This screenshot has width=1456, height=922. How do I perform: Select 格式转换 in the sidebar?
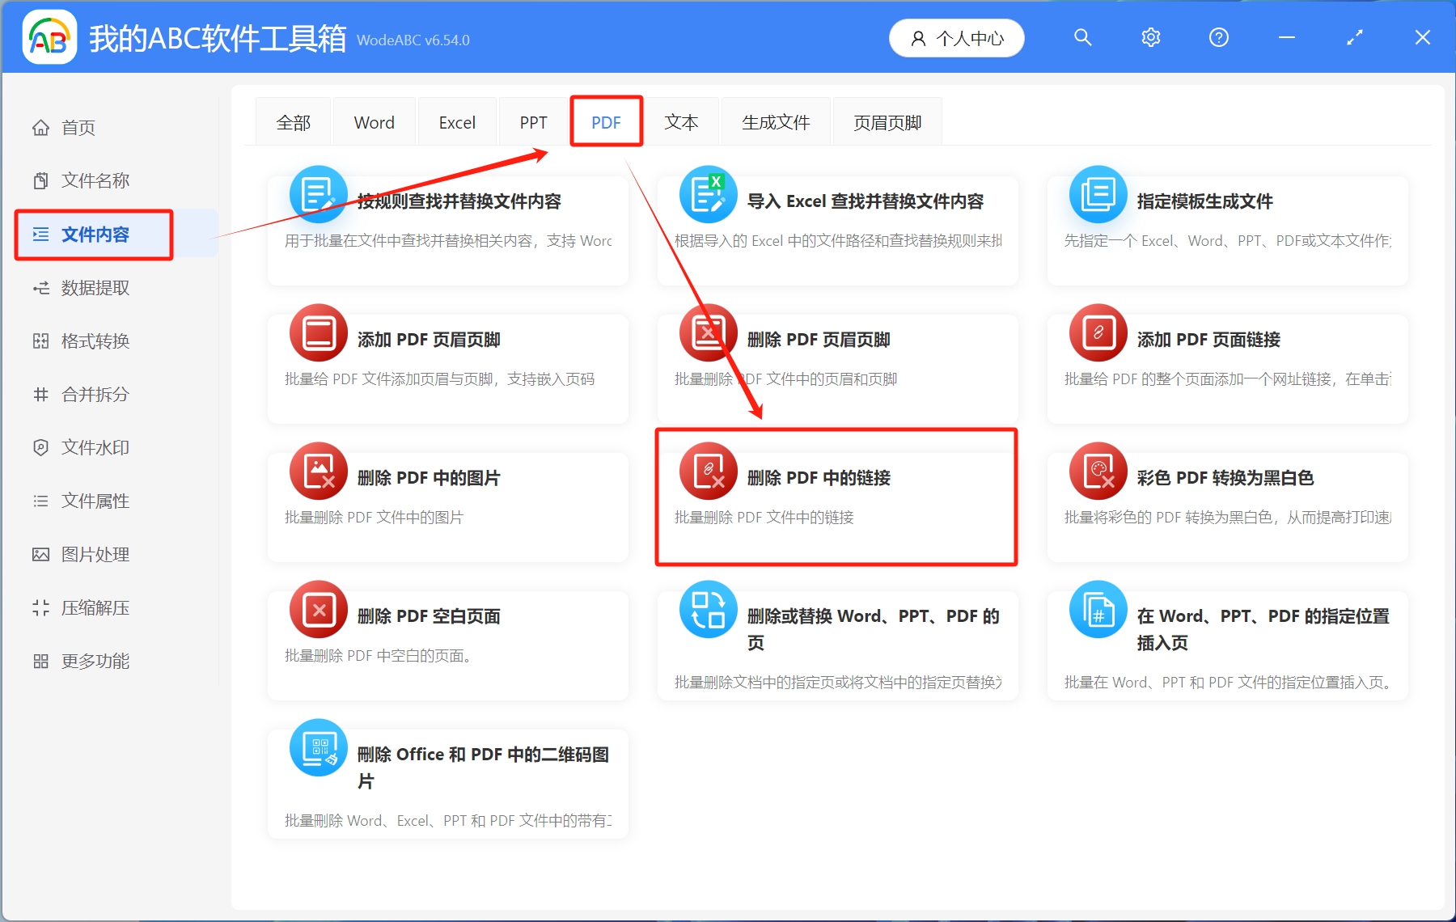(x=94, y=340)
